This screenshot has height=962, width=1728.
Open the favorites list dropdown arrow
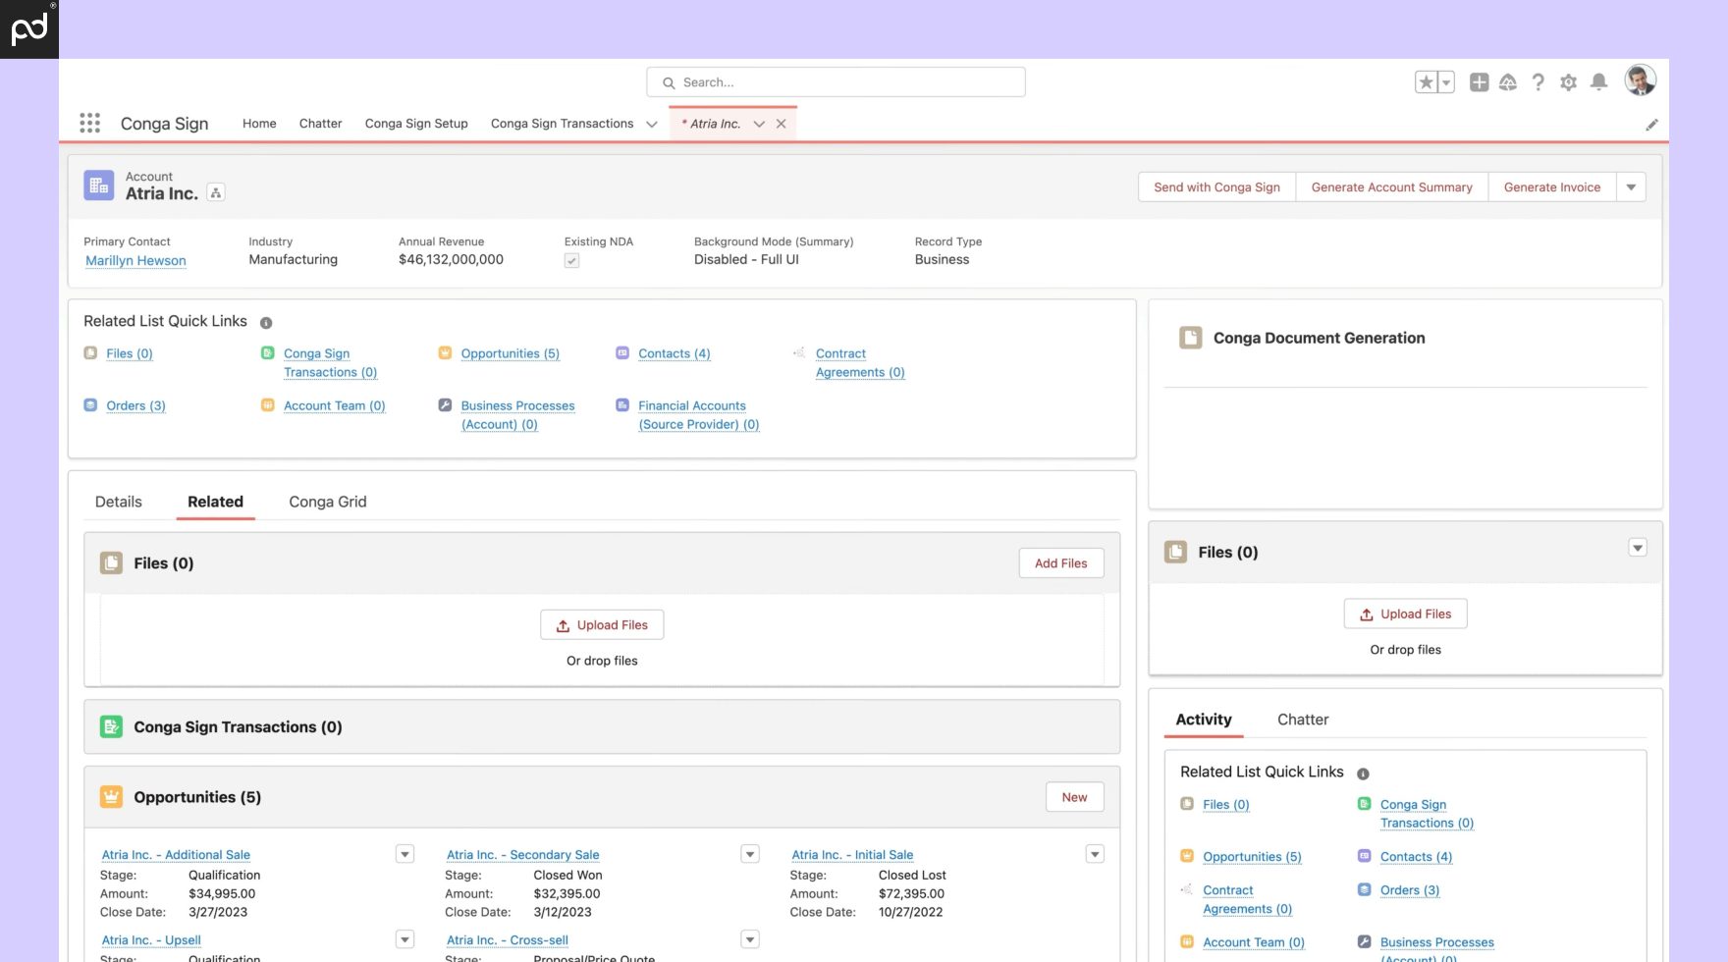tap(1446, 82)
